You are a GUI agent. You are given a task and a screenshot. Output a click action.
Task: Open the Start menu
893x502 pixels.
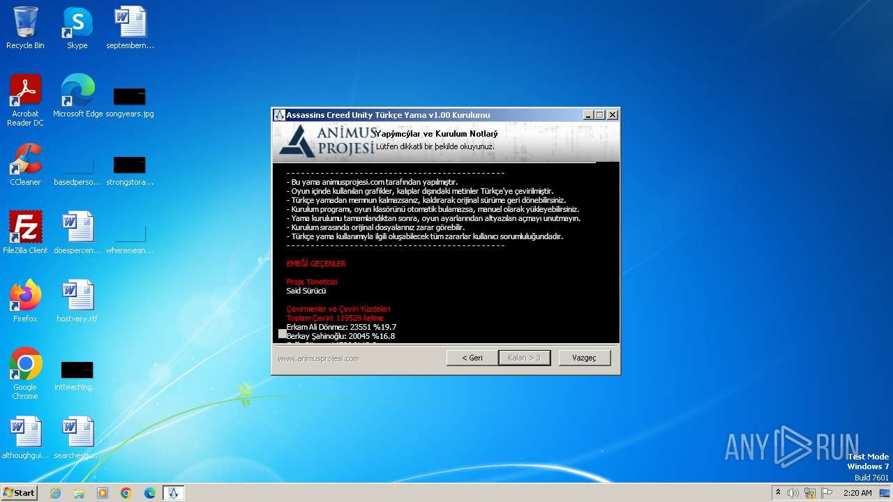pos(20,493)
